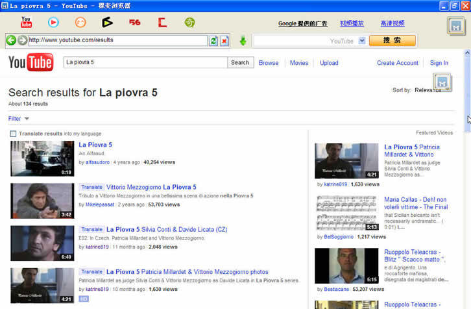Open the red 56 video site icon

[x=134, y=22]
